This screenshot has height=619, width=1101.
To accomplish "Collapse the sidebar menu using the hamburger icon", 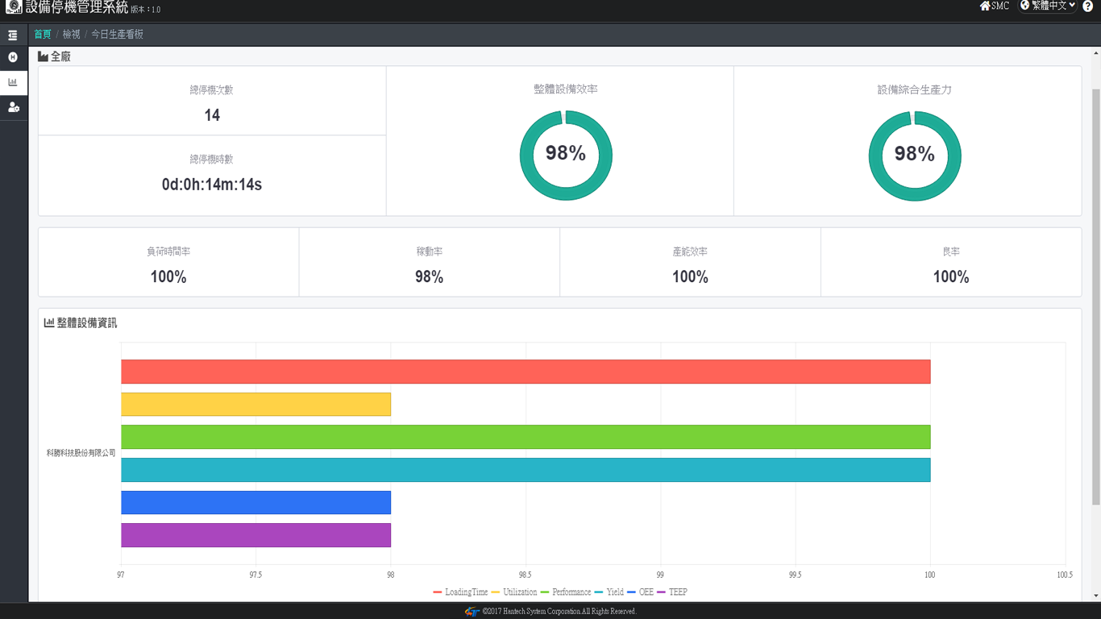I will tap(13, 35).
